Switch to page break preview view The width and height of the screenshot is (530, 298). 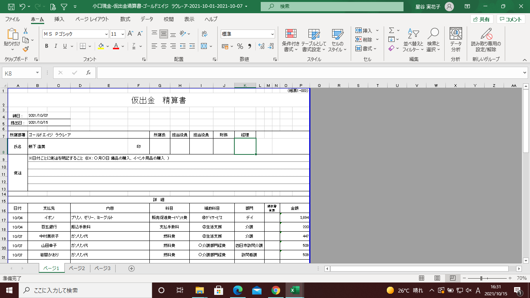tap(452, 278)
